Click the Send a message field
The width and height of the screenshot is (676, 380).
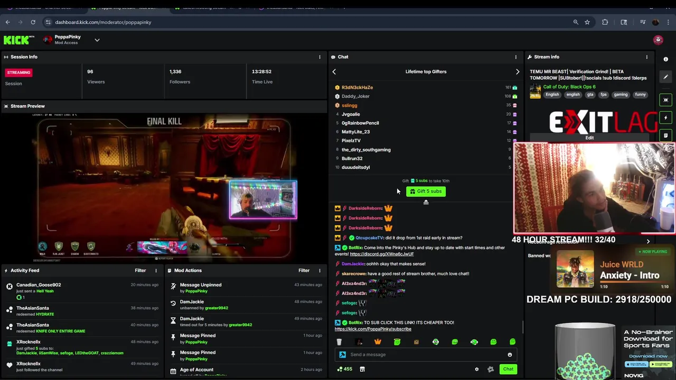point(425,355)
